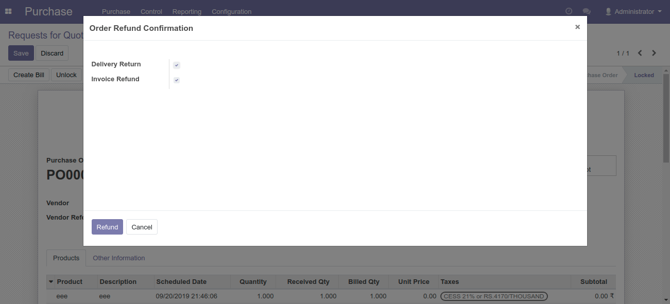
Task: Uncheck the Delivery Return checkbox
Action: point(177,65)
